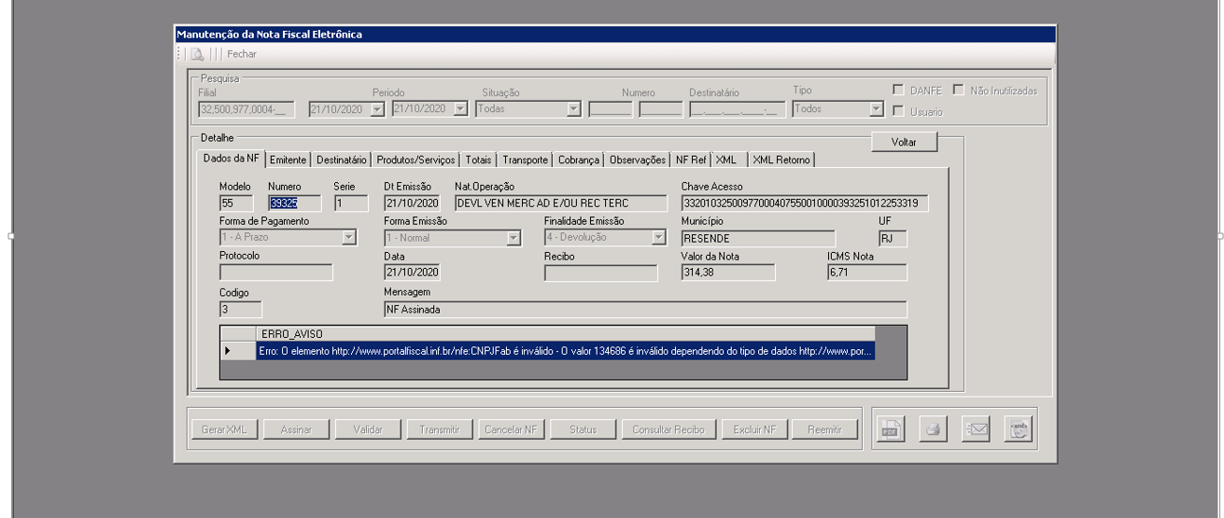Send the NF by email icon

point(975,429)
